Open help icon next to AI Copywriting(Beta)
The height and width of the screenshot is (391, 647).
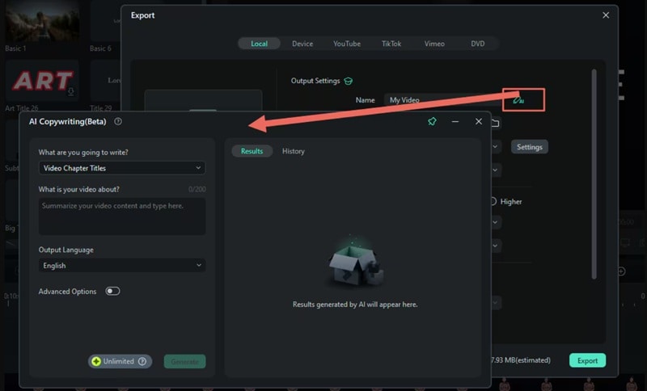tap(118, 121)
